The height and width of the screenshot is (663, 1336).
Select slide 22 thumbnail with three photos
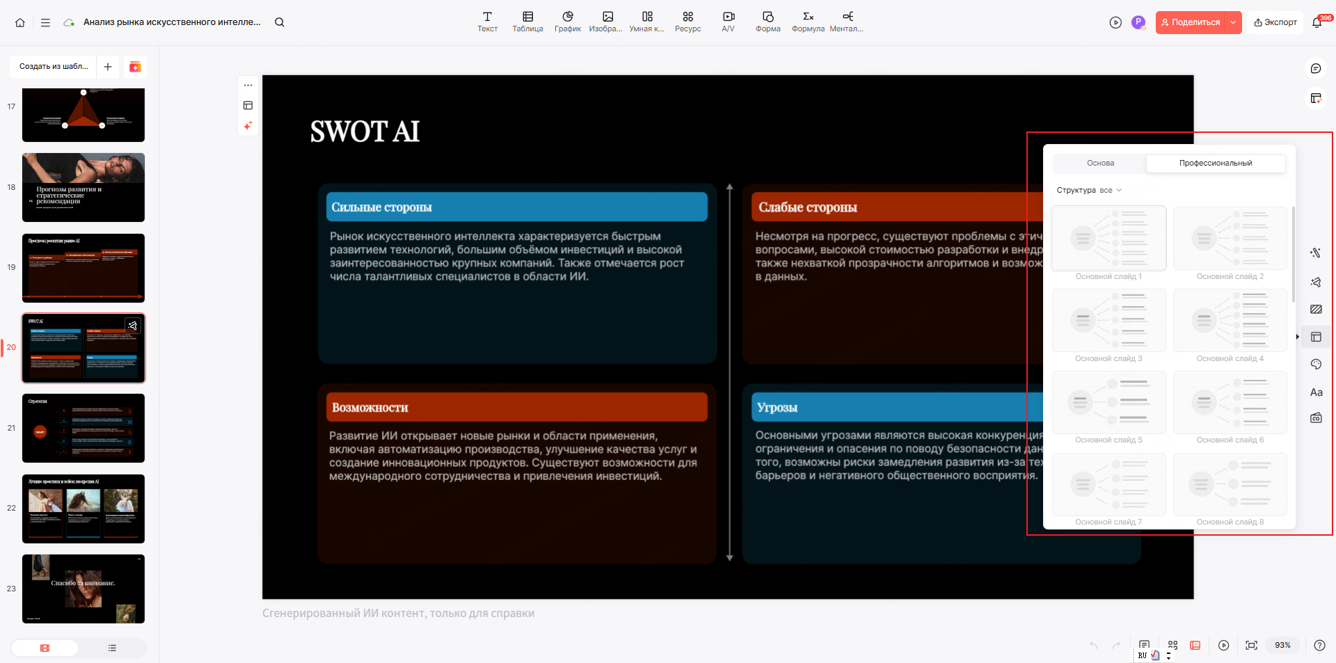(83, 509)
